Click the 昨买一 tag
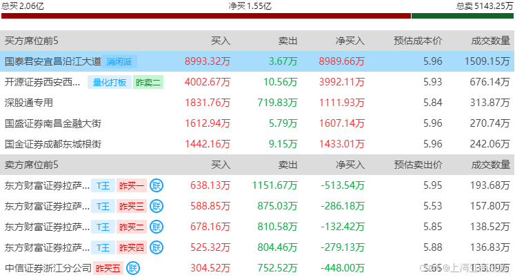The width and height of the screenshot is (515, 277). pyautogui.click(x=132, y=186)
